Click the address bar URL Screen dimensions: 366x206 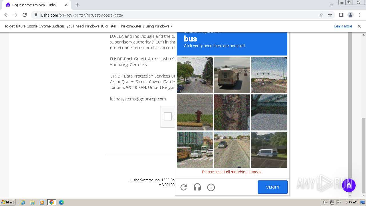[82, 15]
